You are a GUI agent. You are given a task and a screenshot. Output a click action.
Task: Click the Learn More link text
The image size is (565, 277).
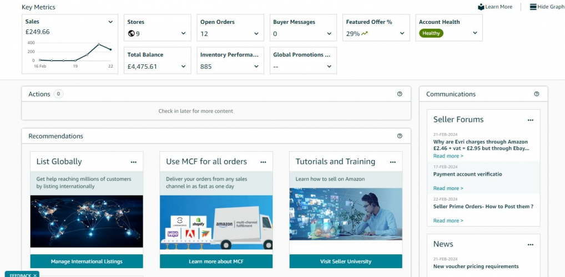(499, 7)
